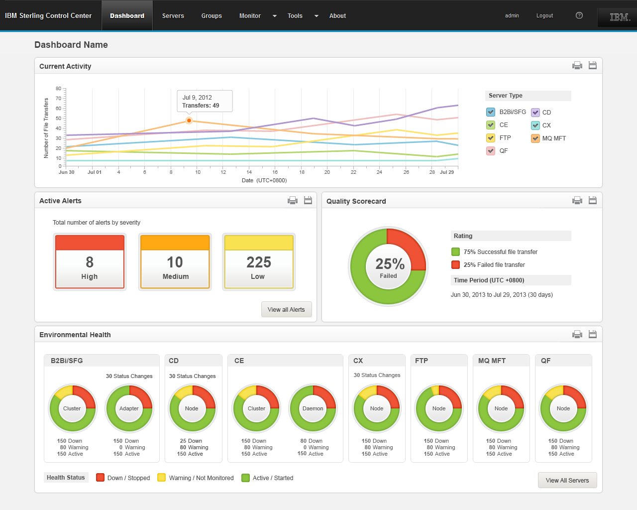
Task: Expand the Tools menu dropdown arrow
Action: 316,16
